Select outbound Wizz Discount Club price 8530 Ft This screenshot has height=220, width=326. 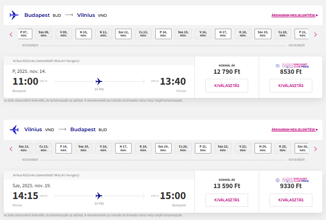point(291,86)
